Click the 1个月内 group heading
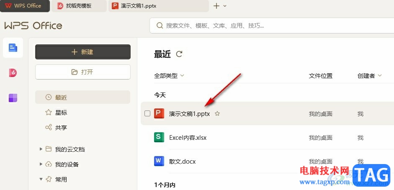The width and height of the screenshot is (394, 190). (165, 185)
